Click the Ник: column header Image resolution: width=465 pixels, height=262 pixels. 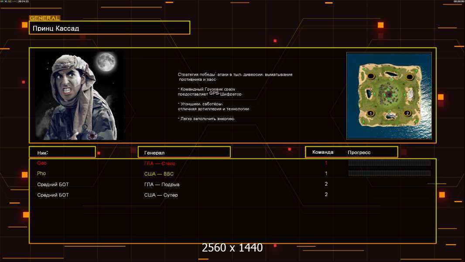click(x=62, y=152)
